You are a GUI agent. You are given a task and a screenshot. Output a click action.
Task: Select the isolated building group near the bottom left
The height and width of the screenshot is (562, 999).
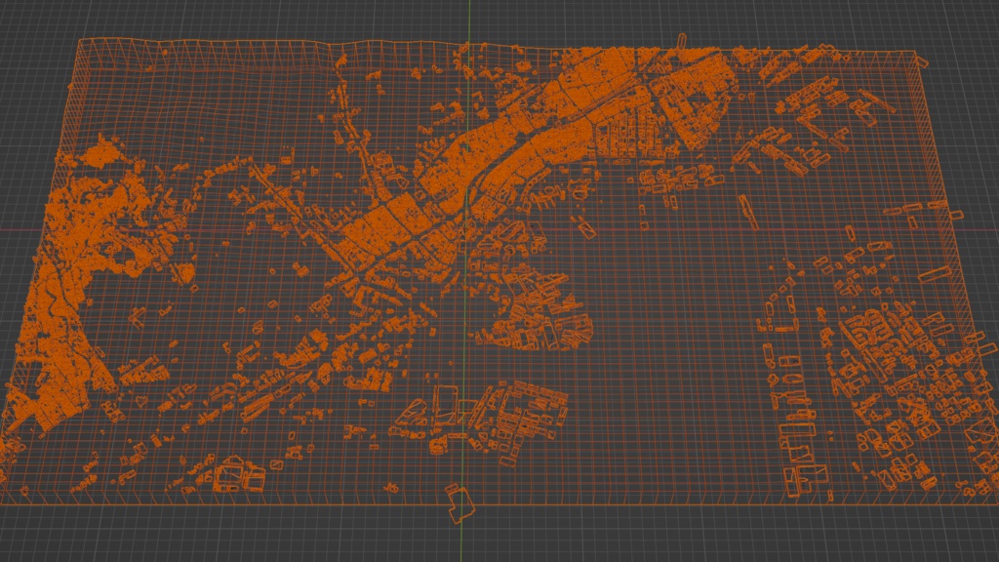234,473
